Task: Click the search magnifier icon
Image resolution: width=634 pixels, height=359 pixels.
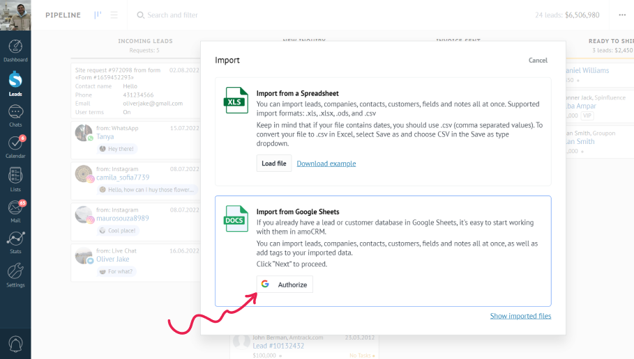Action: click(x=140, y=15)
